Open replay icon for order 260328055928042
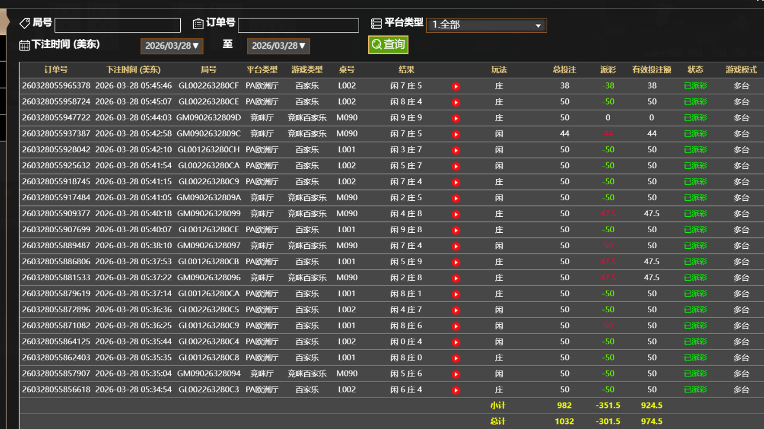The width and height of the screenshot is (764, 429). 456,150
